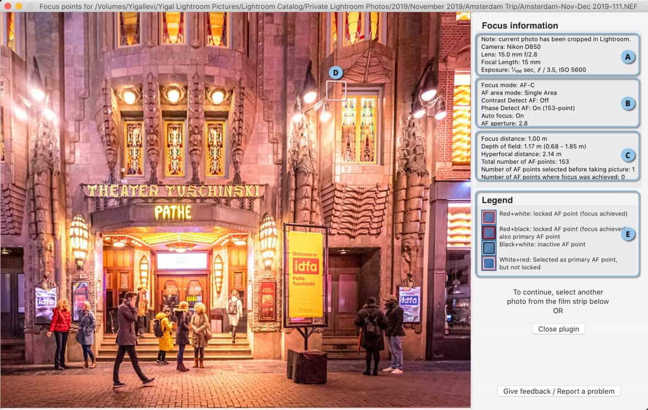This screenshot has height=410, width=648.
Task: Click the AF points selected before taking picture line
Action: [x=558, y=169]
